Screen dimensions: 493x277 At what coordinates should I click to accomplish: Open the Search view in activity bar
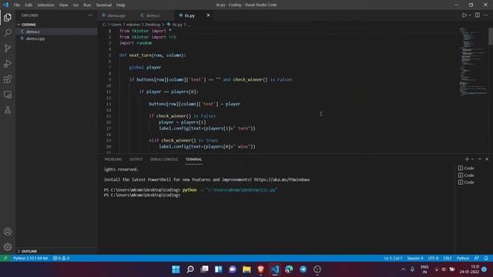click(8, 32)
